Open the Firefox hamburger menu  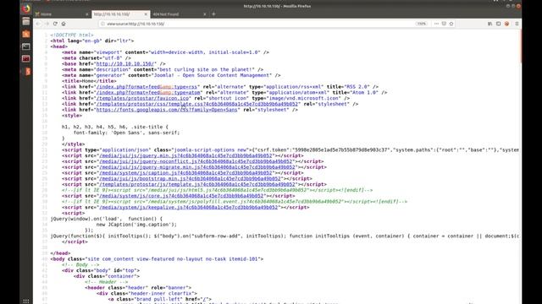click(517, 24)
